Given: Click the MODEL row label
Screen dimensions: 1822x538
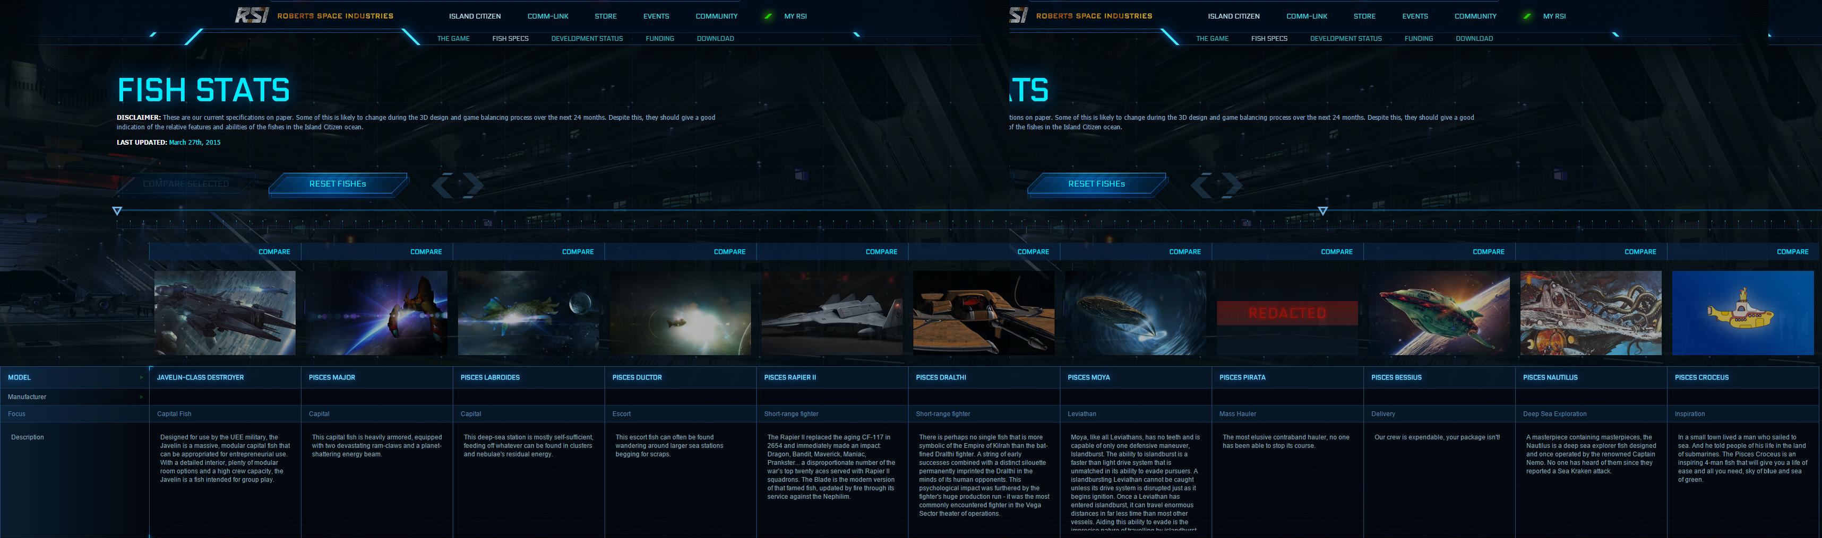Looking at the screenshot, I should tap(19, 378).
